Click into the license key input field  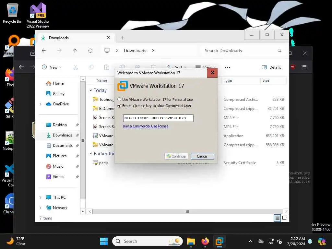(x=158, y=118)
